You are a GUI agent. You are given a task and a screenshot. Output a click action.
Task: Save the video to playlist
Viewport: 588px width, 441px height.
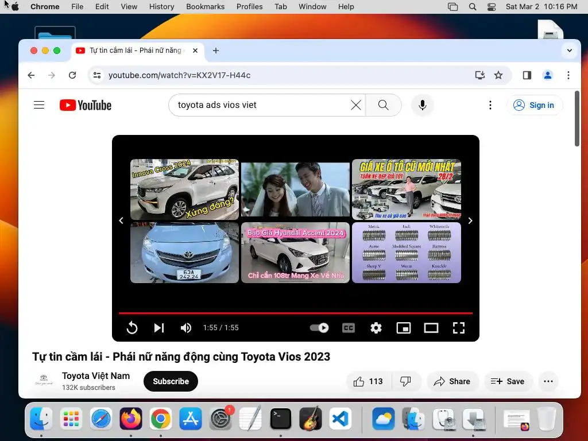click(x=508, y=381)
